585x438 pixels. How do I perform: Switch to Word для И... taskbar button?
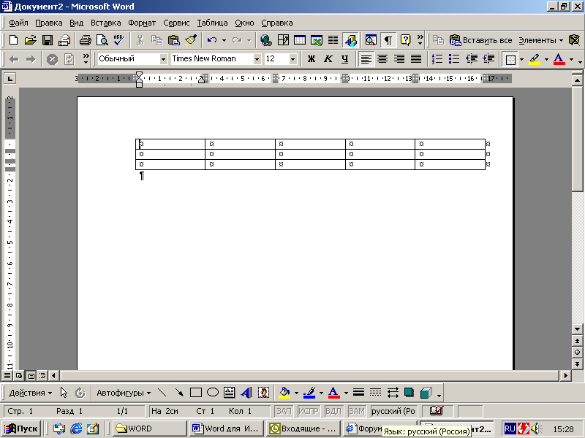[x=227, y=429]
